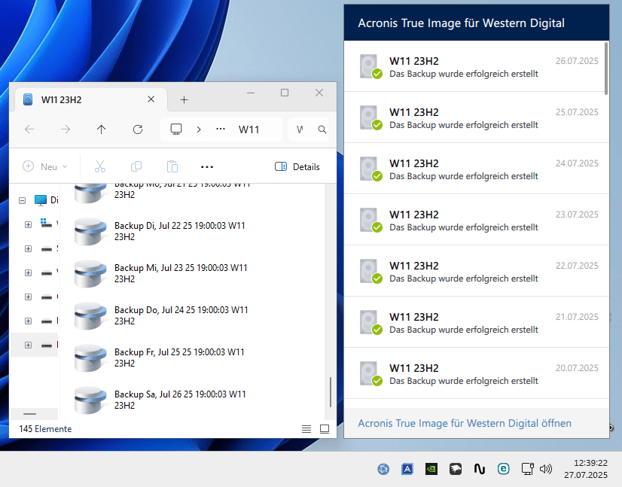
Task: Open the See more toolbar options
Action: [x=207, y=167]
